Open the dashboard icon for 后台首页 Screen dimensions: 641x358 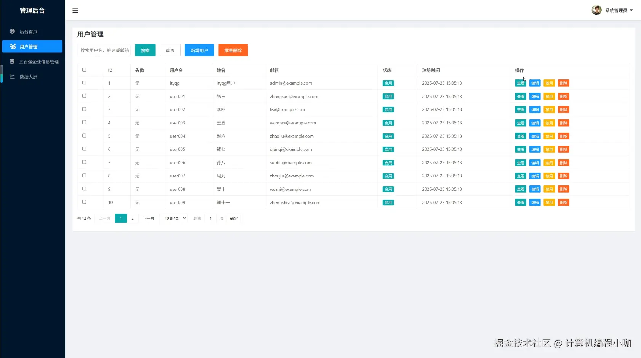(x=12, y=31)
